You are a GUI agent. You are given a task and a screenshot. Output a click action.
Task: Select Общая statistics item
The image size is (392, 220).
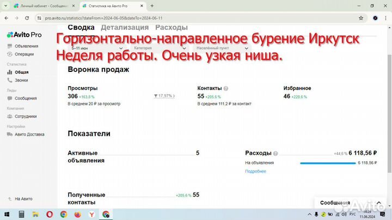pos(21,72)
